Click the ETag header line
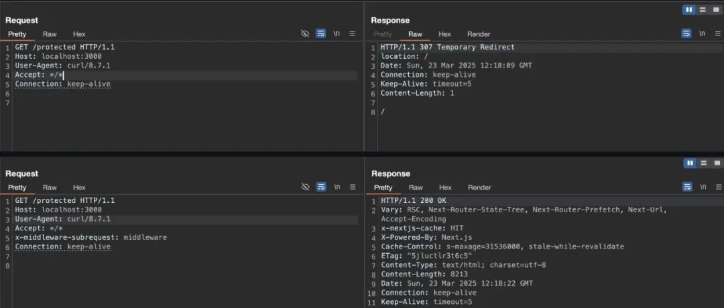The height and width of the screenshot is (308, 724). pos(426,256)
